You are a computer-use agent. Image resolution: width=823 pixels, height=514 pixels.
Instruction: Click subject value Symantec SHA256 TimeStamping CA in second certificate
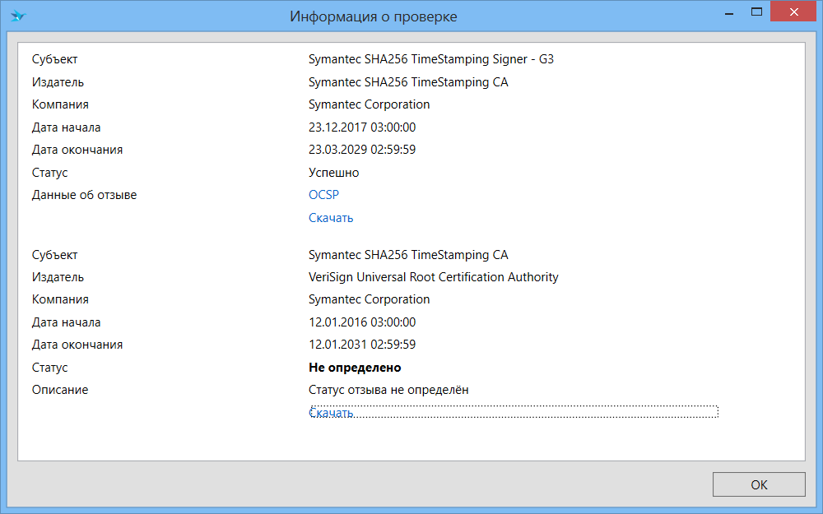408,255
